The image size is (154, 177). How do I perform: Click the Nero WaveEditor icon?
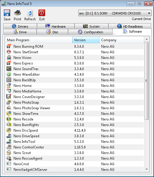click(x=9, y=75)
